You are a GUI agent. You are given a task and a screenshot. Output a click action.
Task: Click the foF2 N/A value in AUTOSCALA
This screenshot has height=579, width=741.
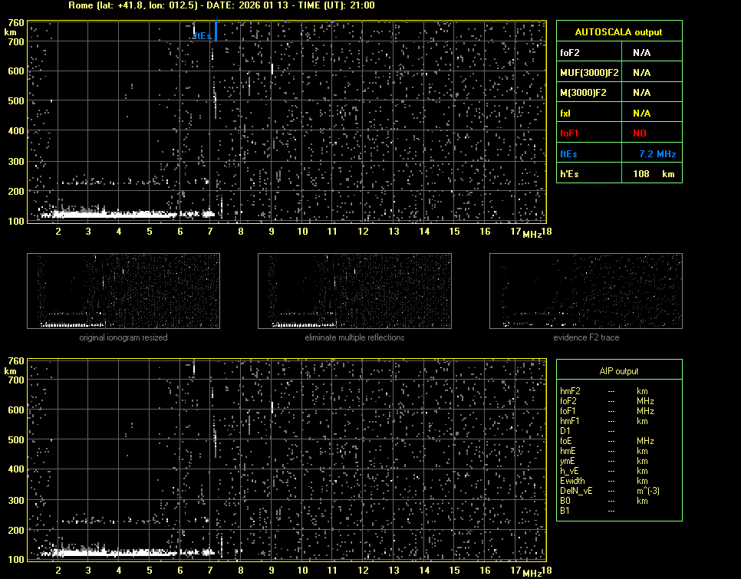(x=642, y=53)
